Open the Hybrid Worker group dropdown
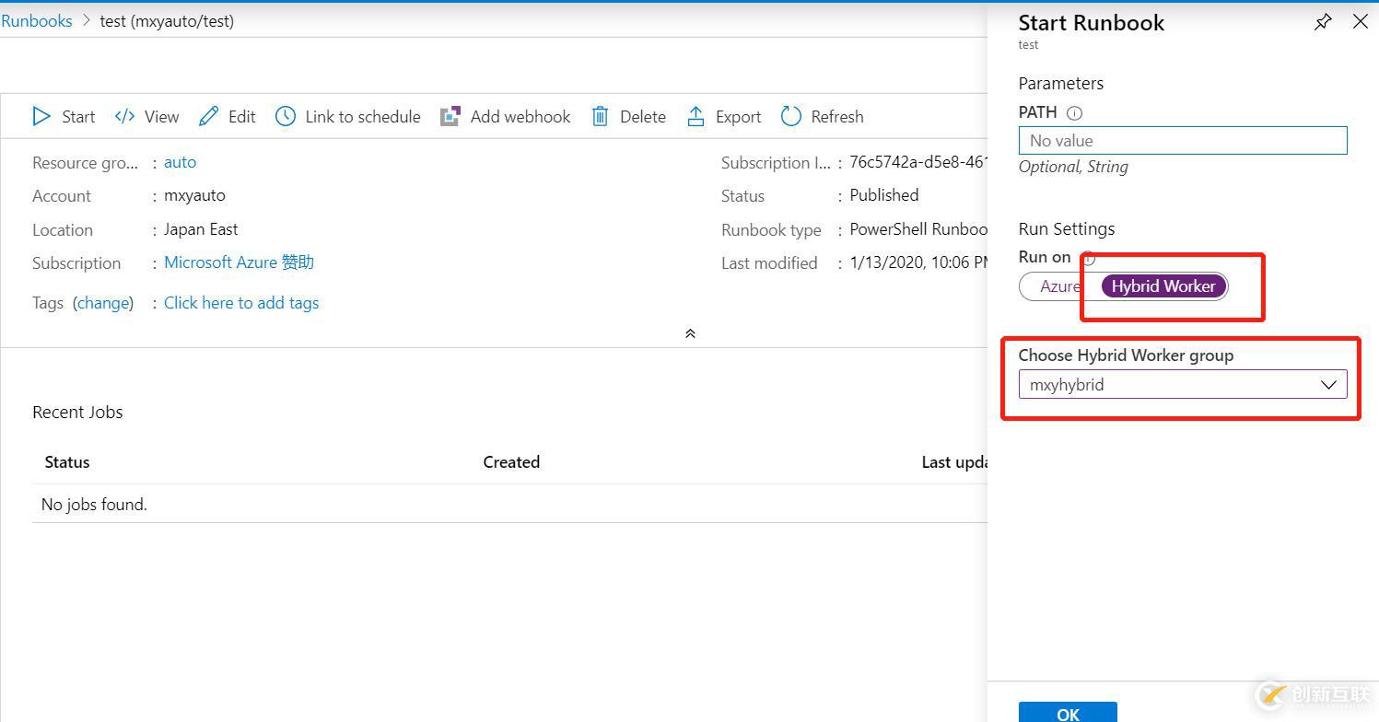This screenshot has width=1379, height=722. pyautogui.click(x=1327, y=384)
